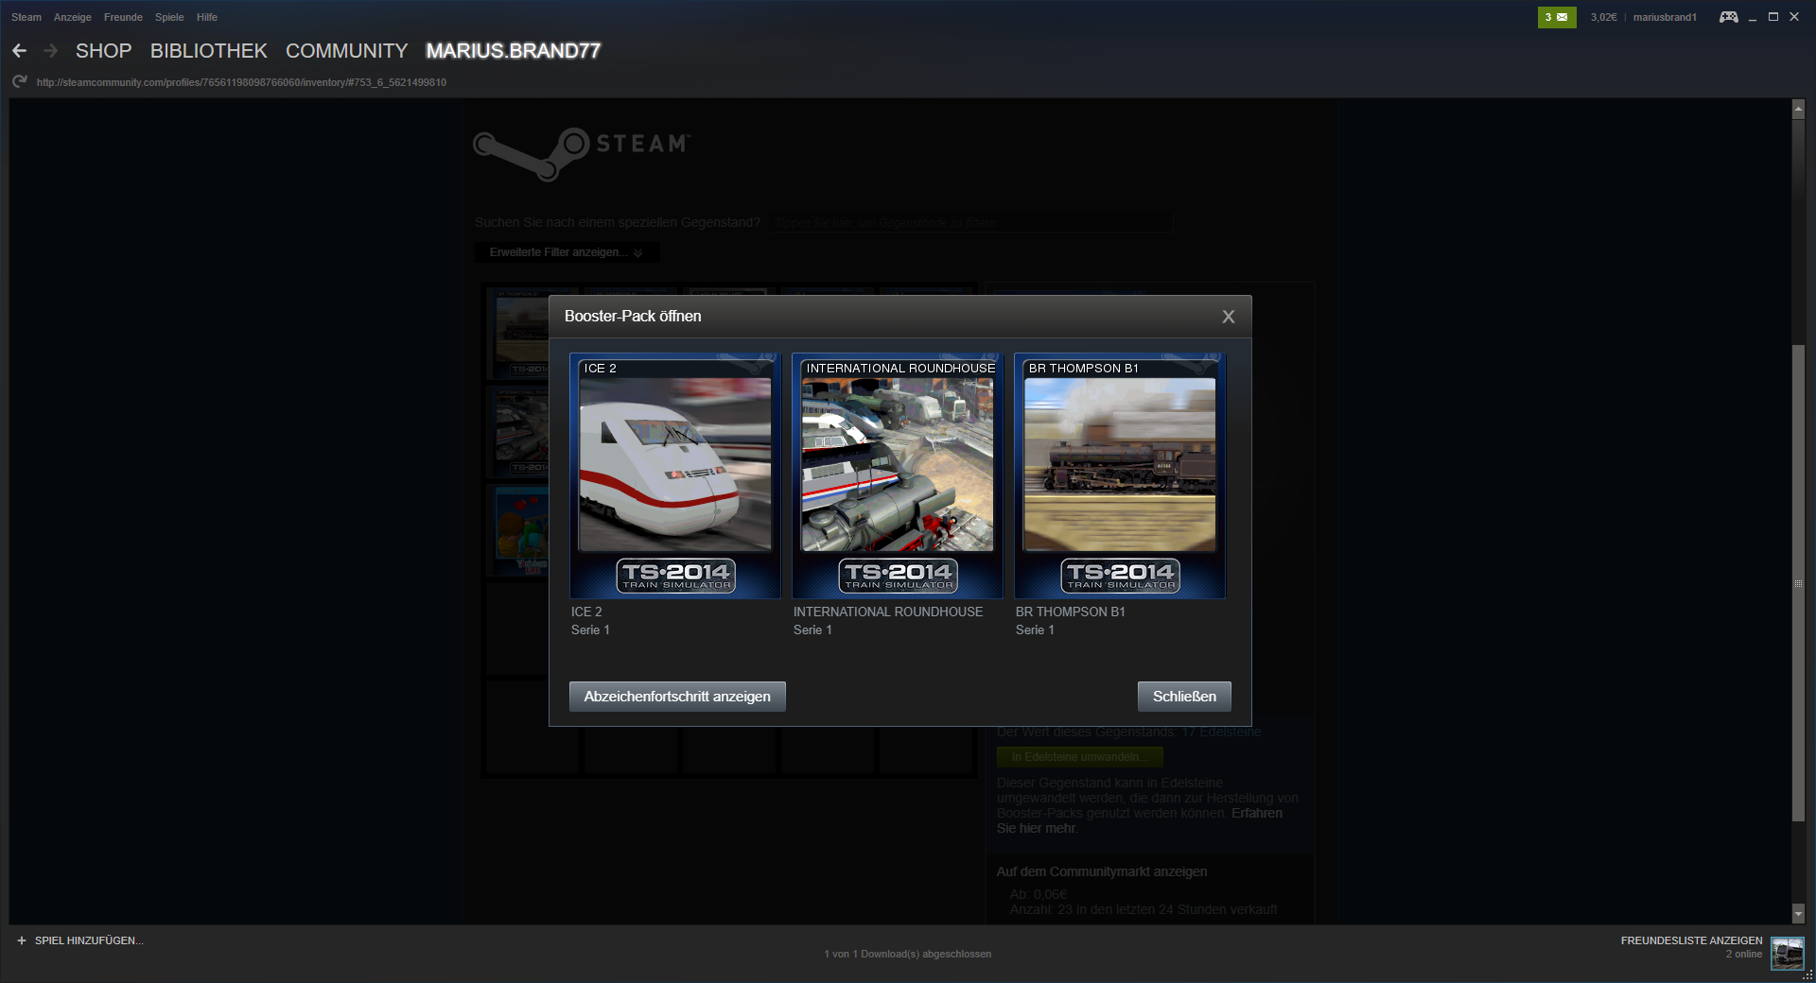Click the Schließen button
This screenshot has height=983, width=1816.
1184,697
